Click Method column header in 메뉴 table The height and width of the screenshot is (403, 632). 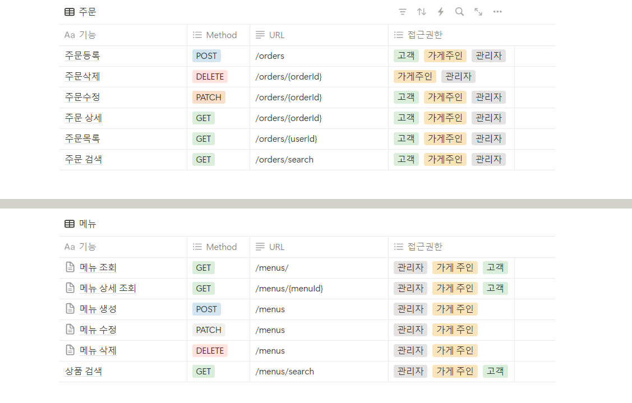point(218,247)
